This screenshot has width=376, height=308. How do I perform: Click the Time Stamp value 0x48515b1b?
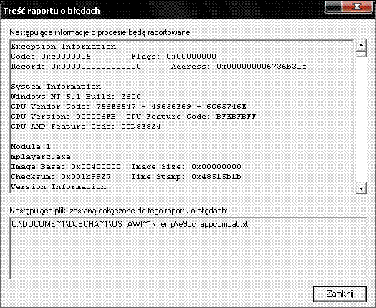click(216, 177)
